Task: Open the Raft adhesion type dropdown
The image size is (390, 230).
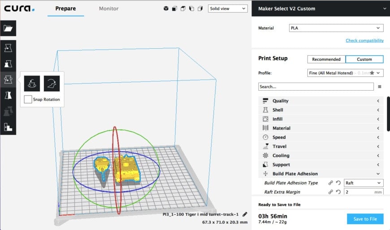Action: point(364,183)
